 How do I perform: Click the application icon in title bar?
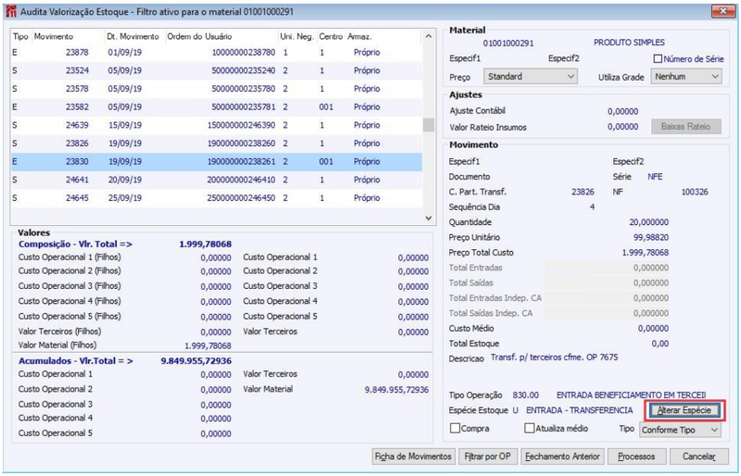point(11,11)
